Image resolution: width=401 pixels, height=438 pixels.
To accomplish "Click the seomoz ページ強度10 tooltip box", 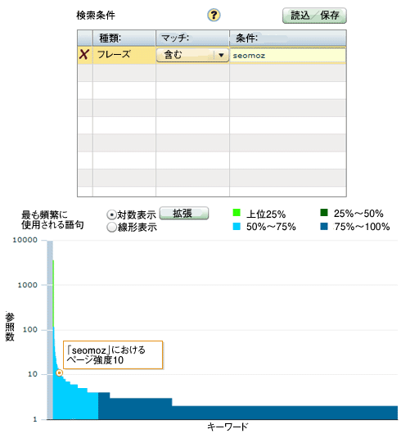I will (x=113, y=354).
